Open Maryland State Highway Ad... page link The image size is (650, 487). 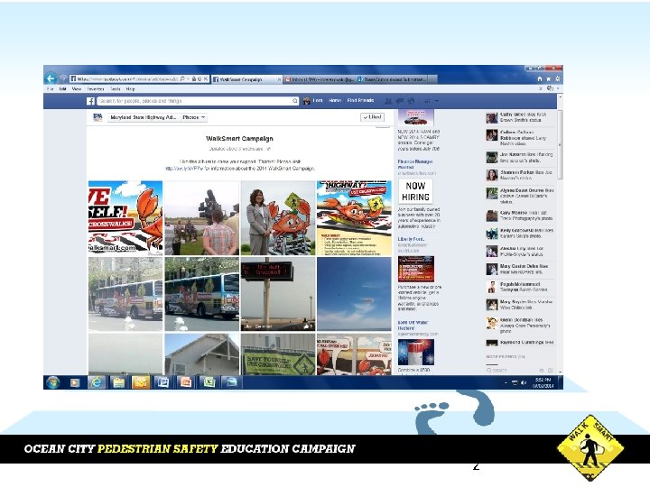point(144,117)
